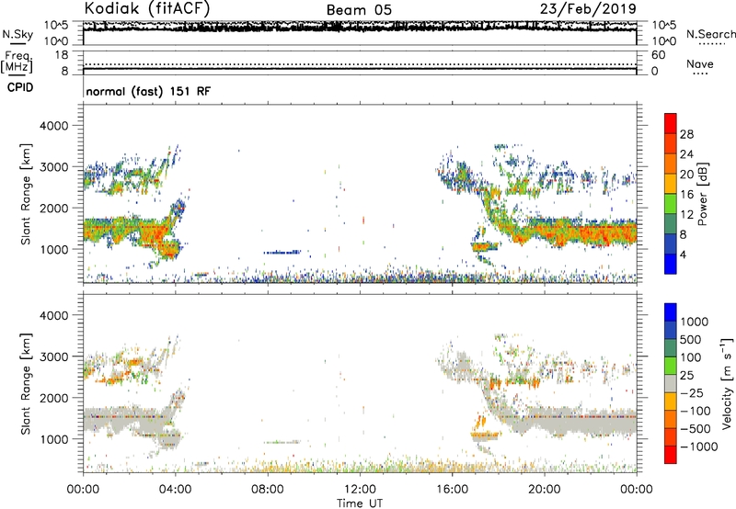This screenshot has width=736, height=509.
Task: Click the "-25" velocity scale value
Action: (692, 393)
